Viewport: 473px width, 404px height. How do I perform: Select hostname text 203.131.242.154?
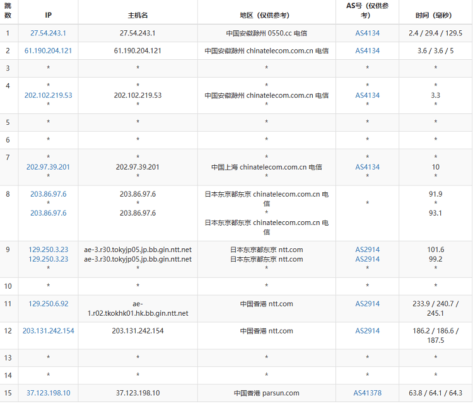click(137, 331)
